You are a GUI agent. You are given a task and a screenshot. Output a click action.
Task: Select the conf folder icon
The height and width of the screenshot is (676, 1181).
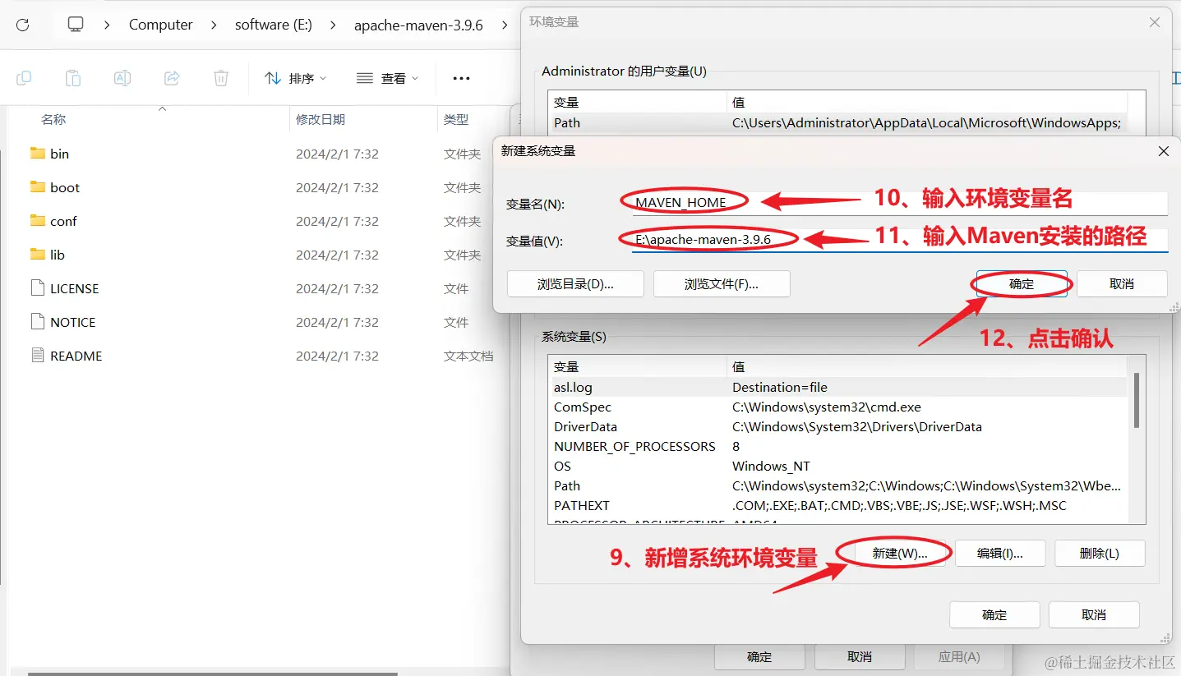point(38,220)
